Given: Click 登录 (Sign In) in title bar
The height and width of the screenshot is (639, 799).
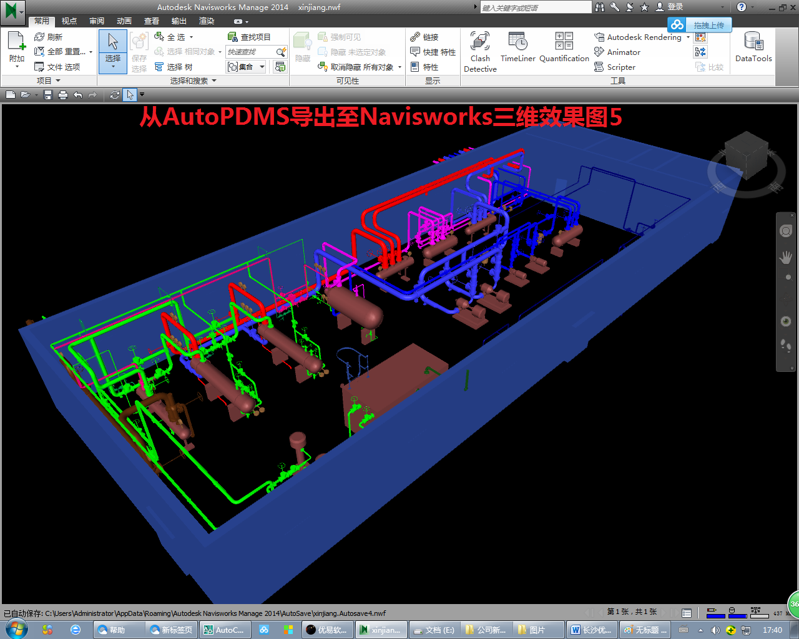Looking at the screenshot, I should point(675,7).
